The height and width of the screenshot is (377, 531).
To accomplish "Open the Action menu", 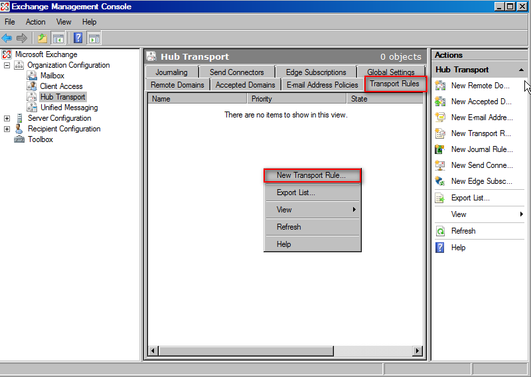I will point(36,22).
